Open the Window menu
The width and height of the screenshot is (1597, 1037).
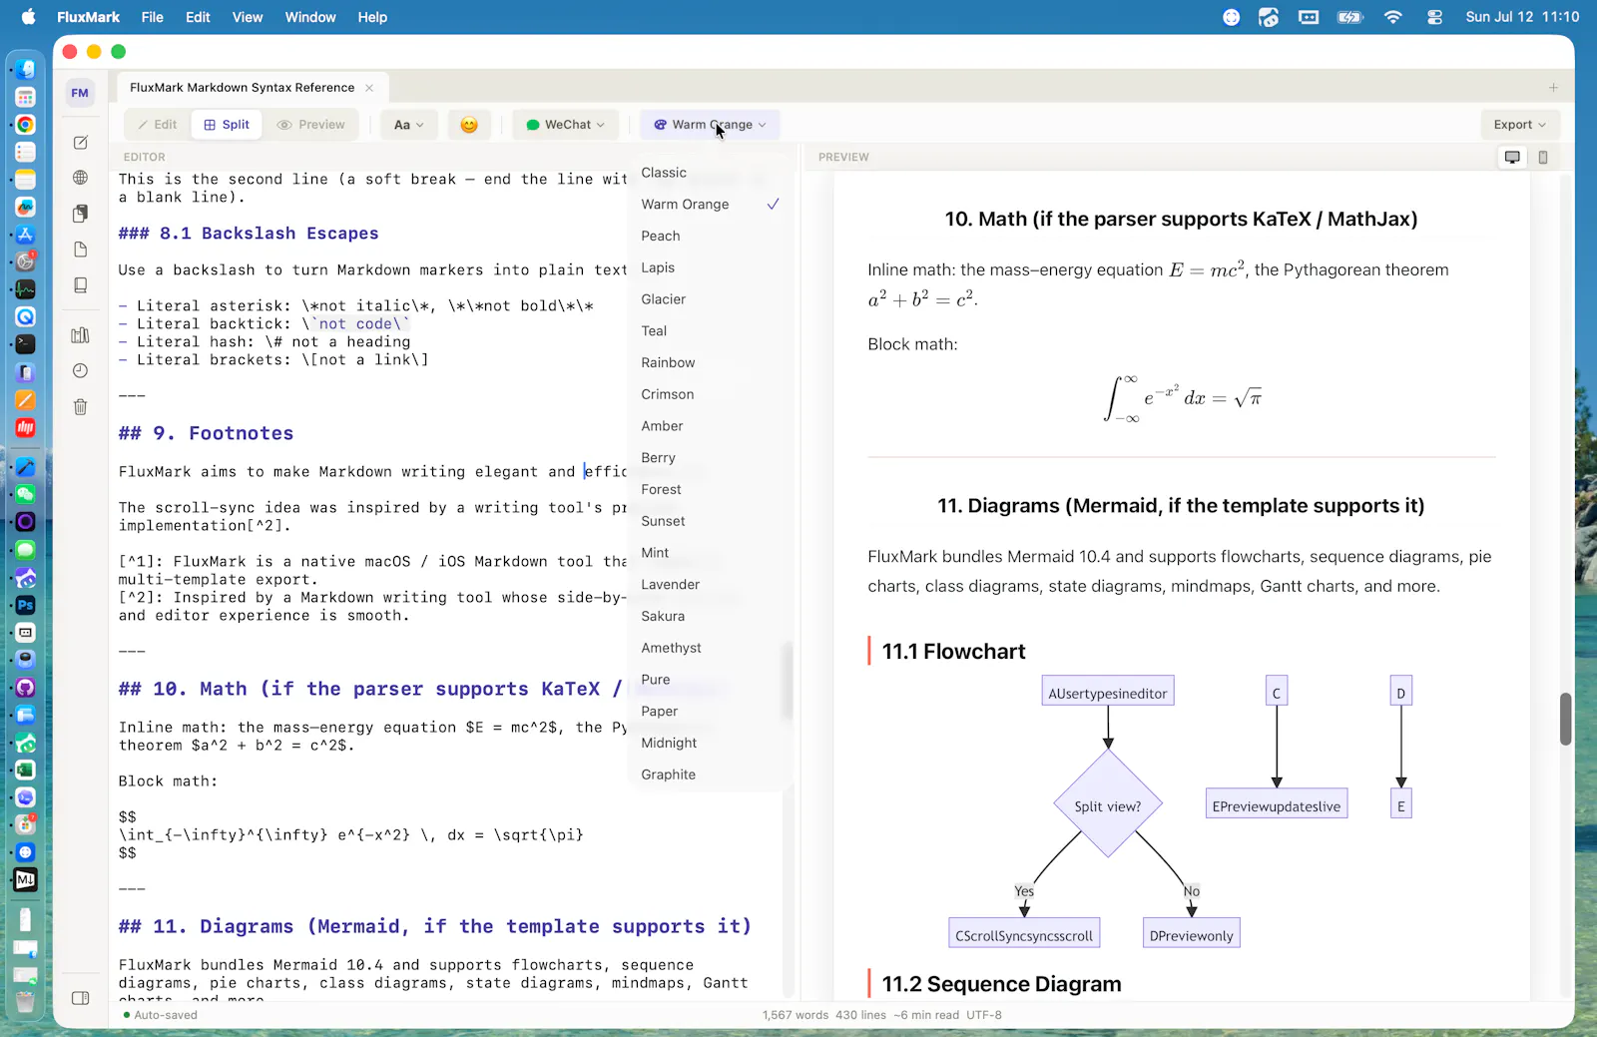pos(310,17)
